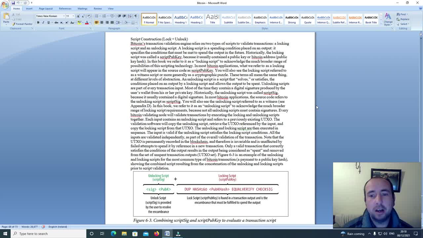Open the Clipboard pane launcher

point(32,28)
